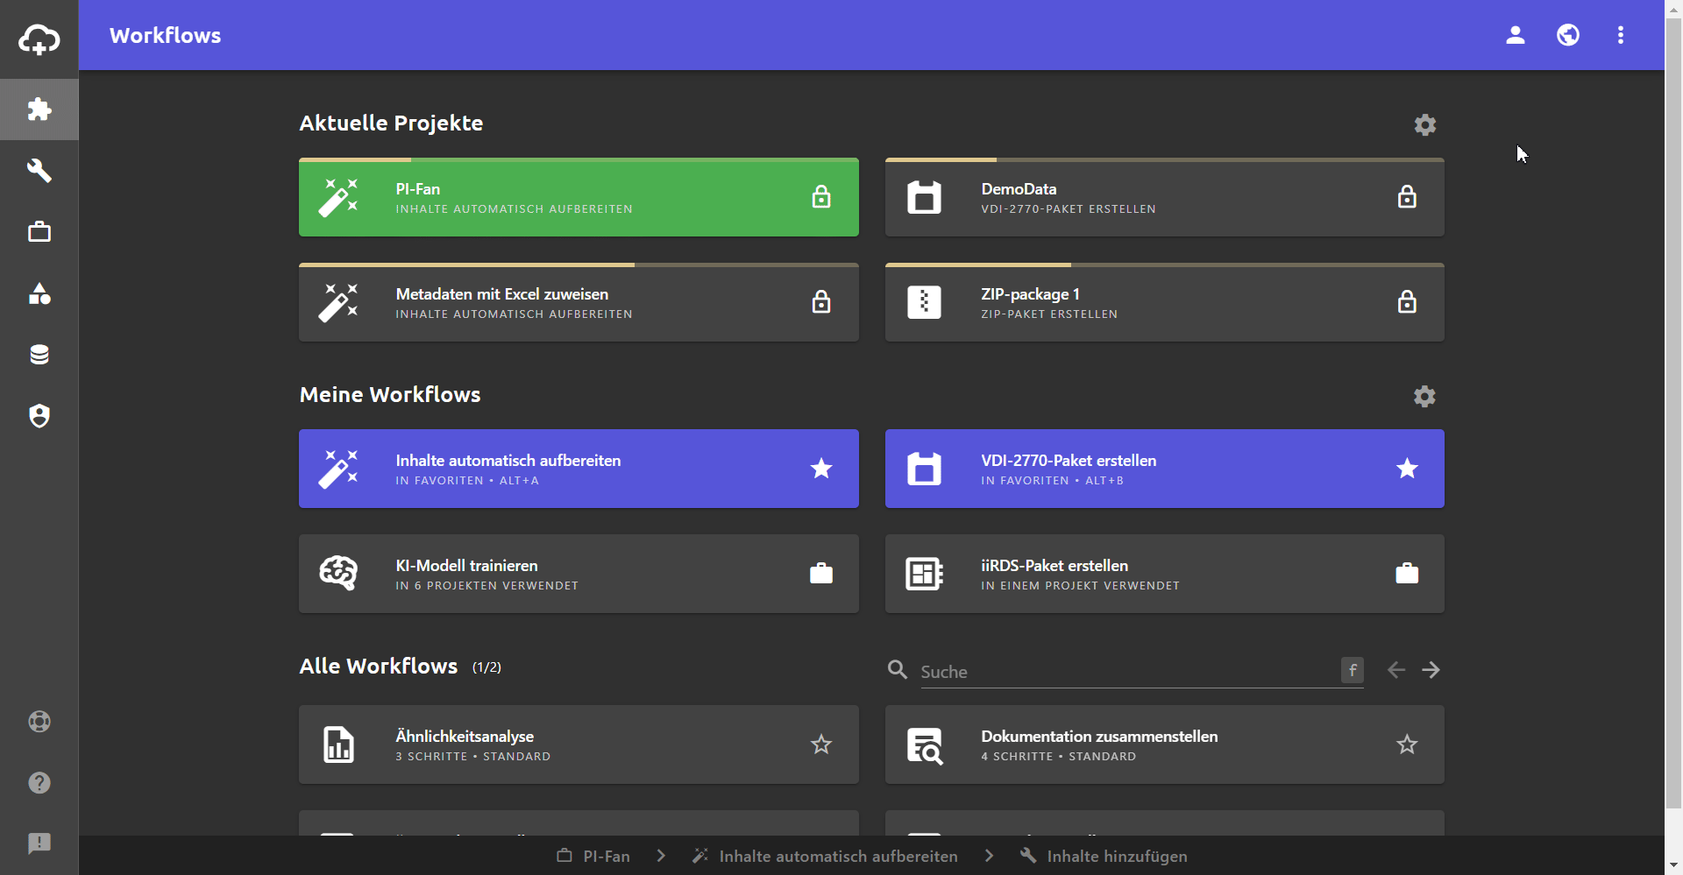Click the vertical page scrollbar
The image size is (1683, 875).
click(1673, 412)
